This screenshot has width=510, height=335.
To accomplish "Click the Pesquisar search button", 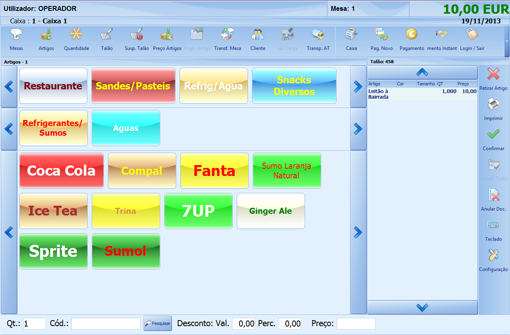I will 158,323.
